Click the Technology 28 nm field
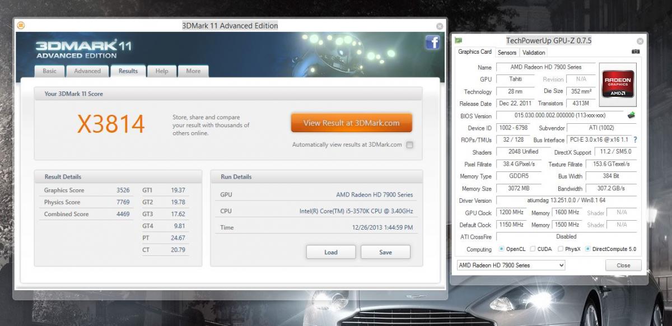Screen dimensions: 672x326 tap(515, 92)
